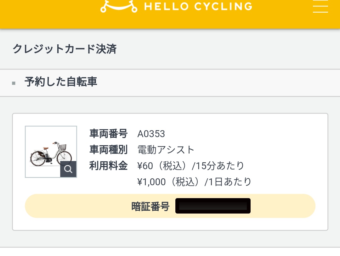Click the yellow header bar

click(170, 14)
